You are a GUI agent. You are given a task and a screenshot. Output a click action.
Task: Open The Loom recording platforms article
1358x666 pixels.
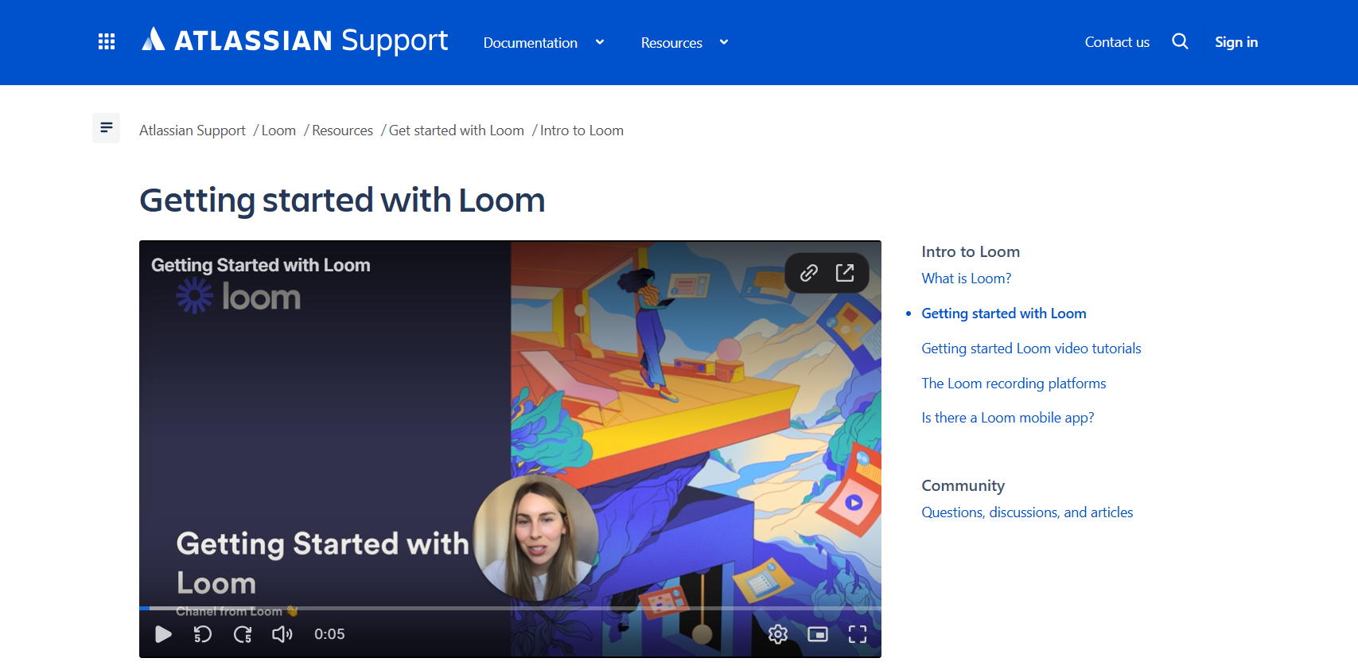coord(1014,384)
